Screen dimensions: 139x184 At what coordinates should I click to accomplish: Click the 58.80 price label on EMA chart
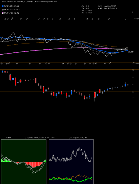(x=131, y=52)
